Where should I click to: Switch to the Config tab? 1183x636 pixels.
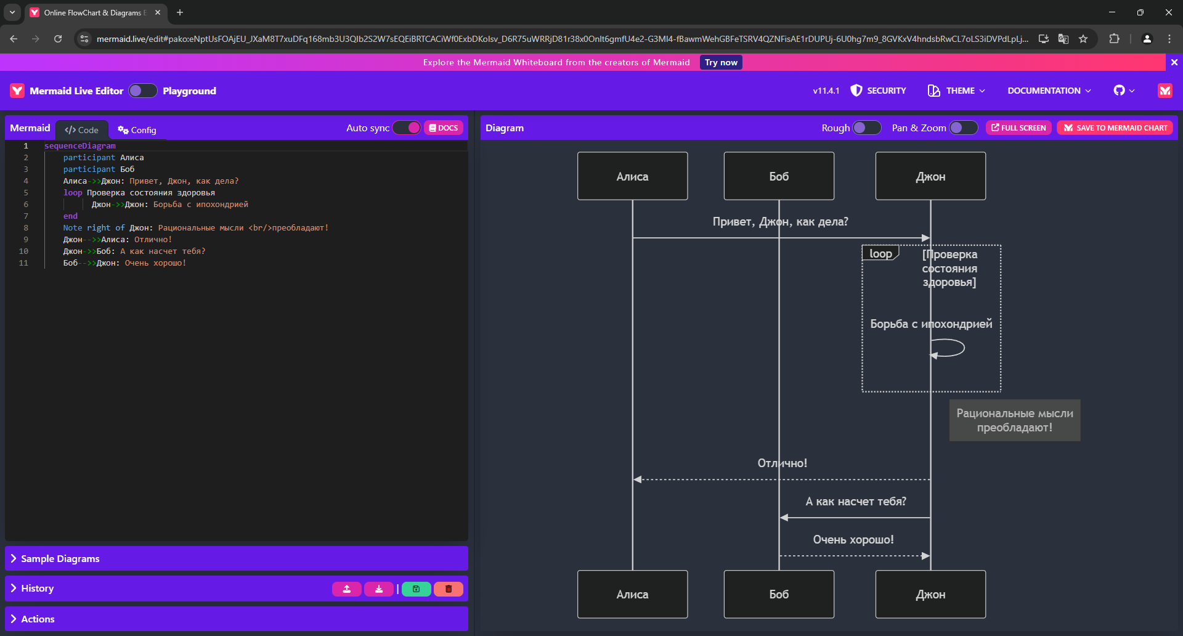pyautogui.click(x=137, y=130)
